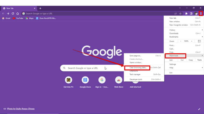Open the Maps bookmark
Screen dimensions: 204x114
tap(29, 18)
